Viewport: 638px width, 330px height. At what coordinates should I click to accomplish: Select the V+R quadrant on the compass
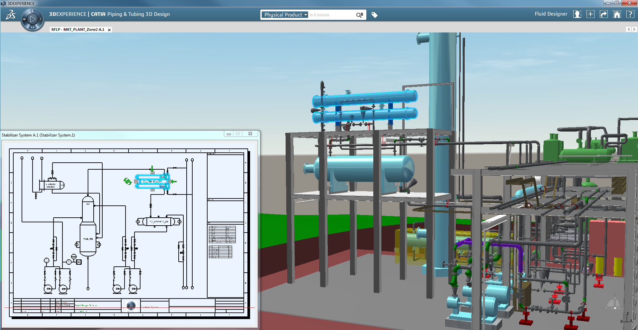pyautogui.click(x=33, y=27)
